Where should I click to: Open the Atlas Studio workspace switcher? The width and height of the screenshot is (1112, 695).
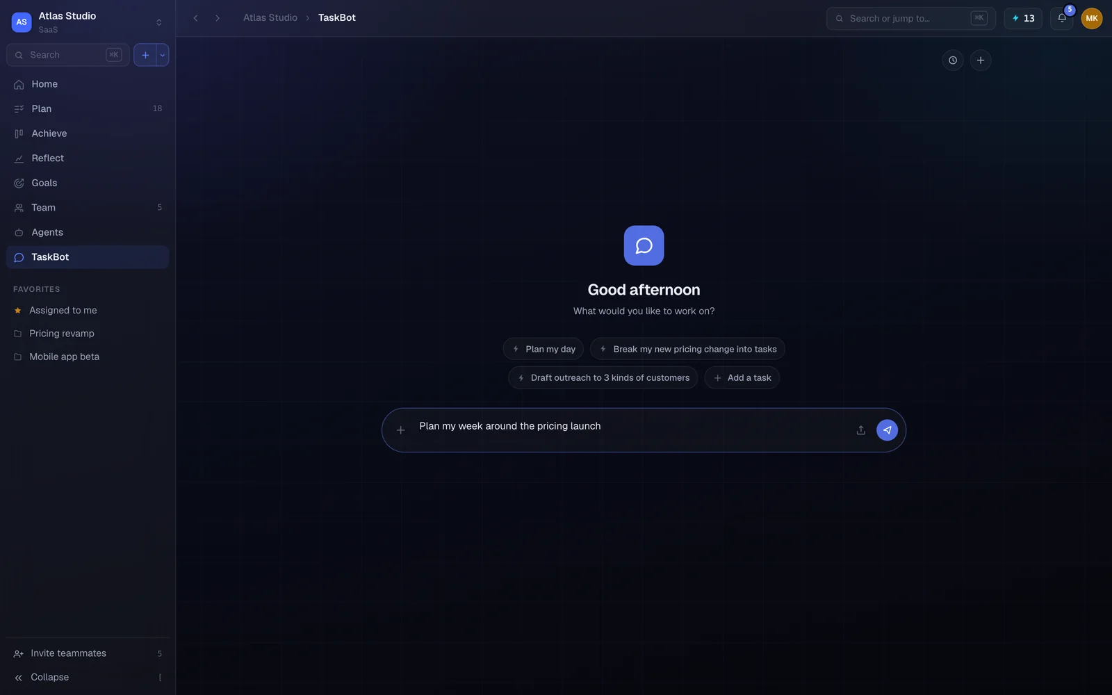[x=88, y=22]
